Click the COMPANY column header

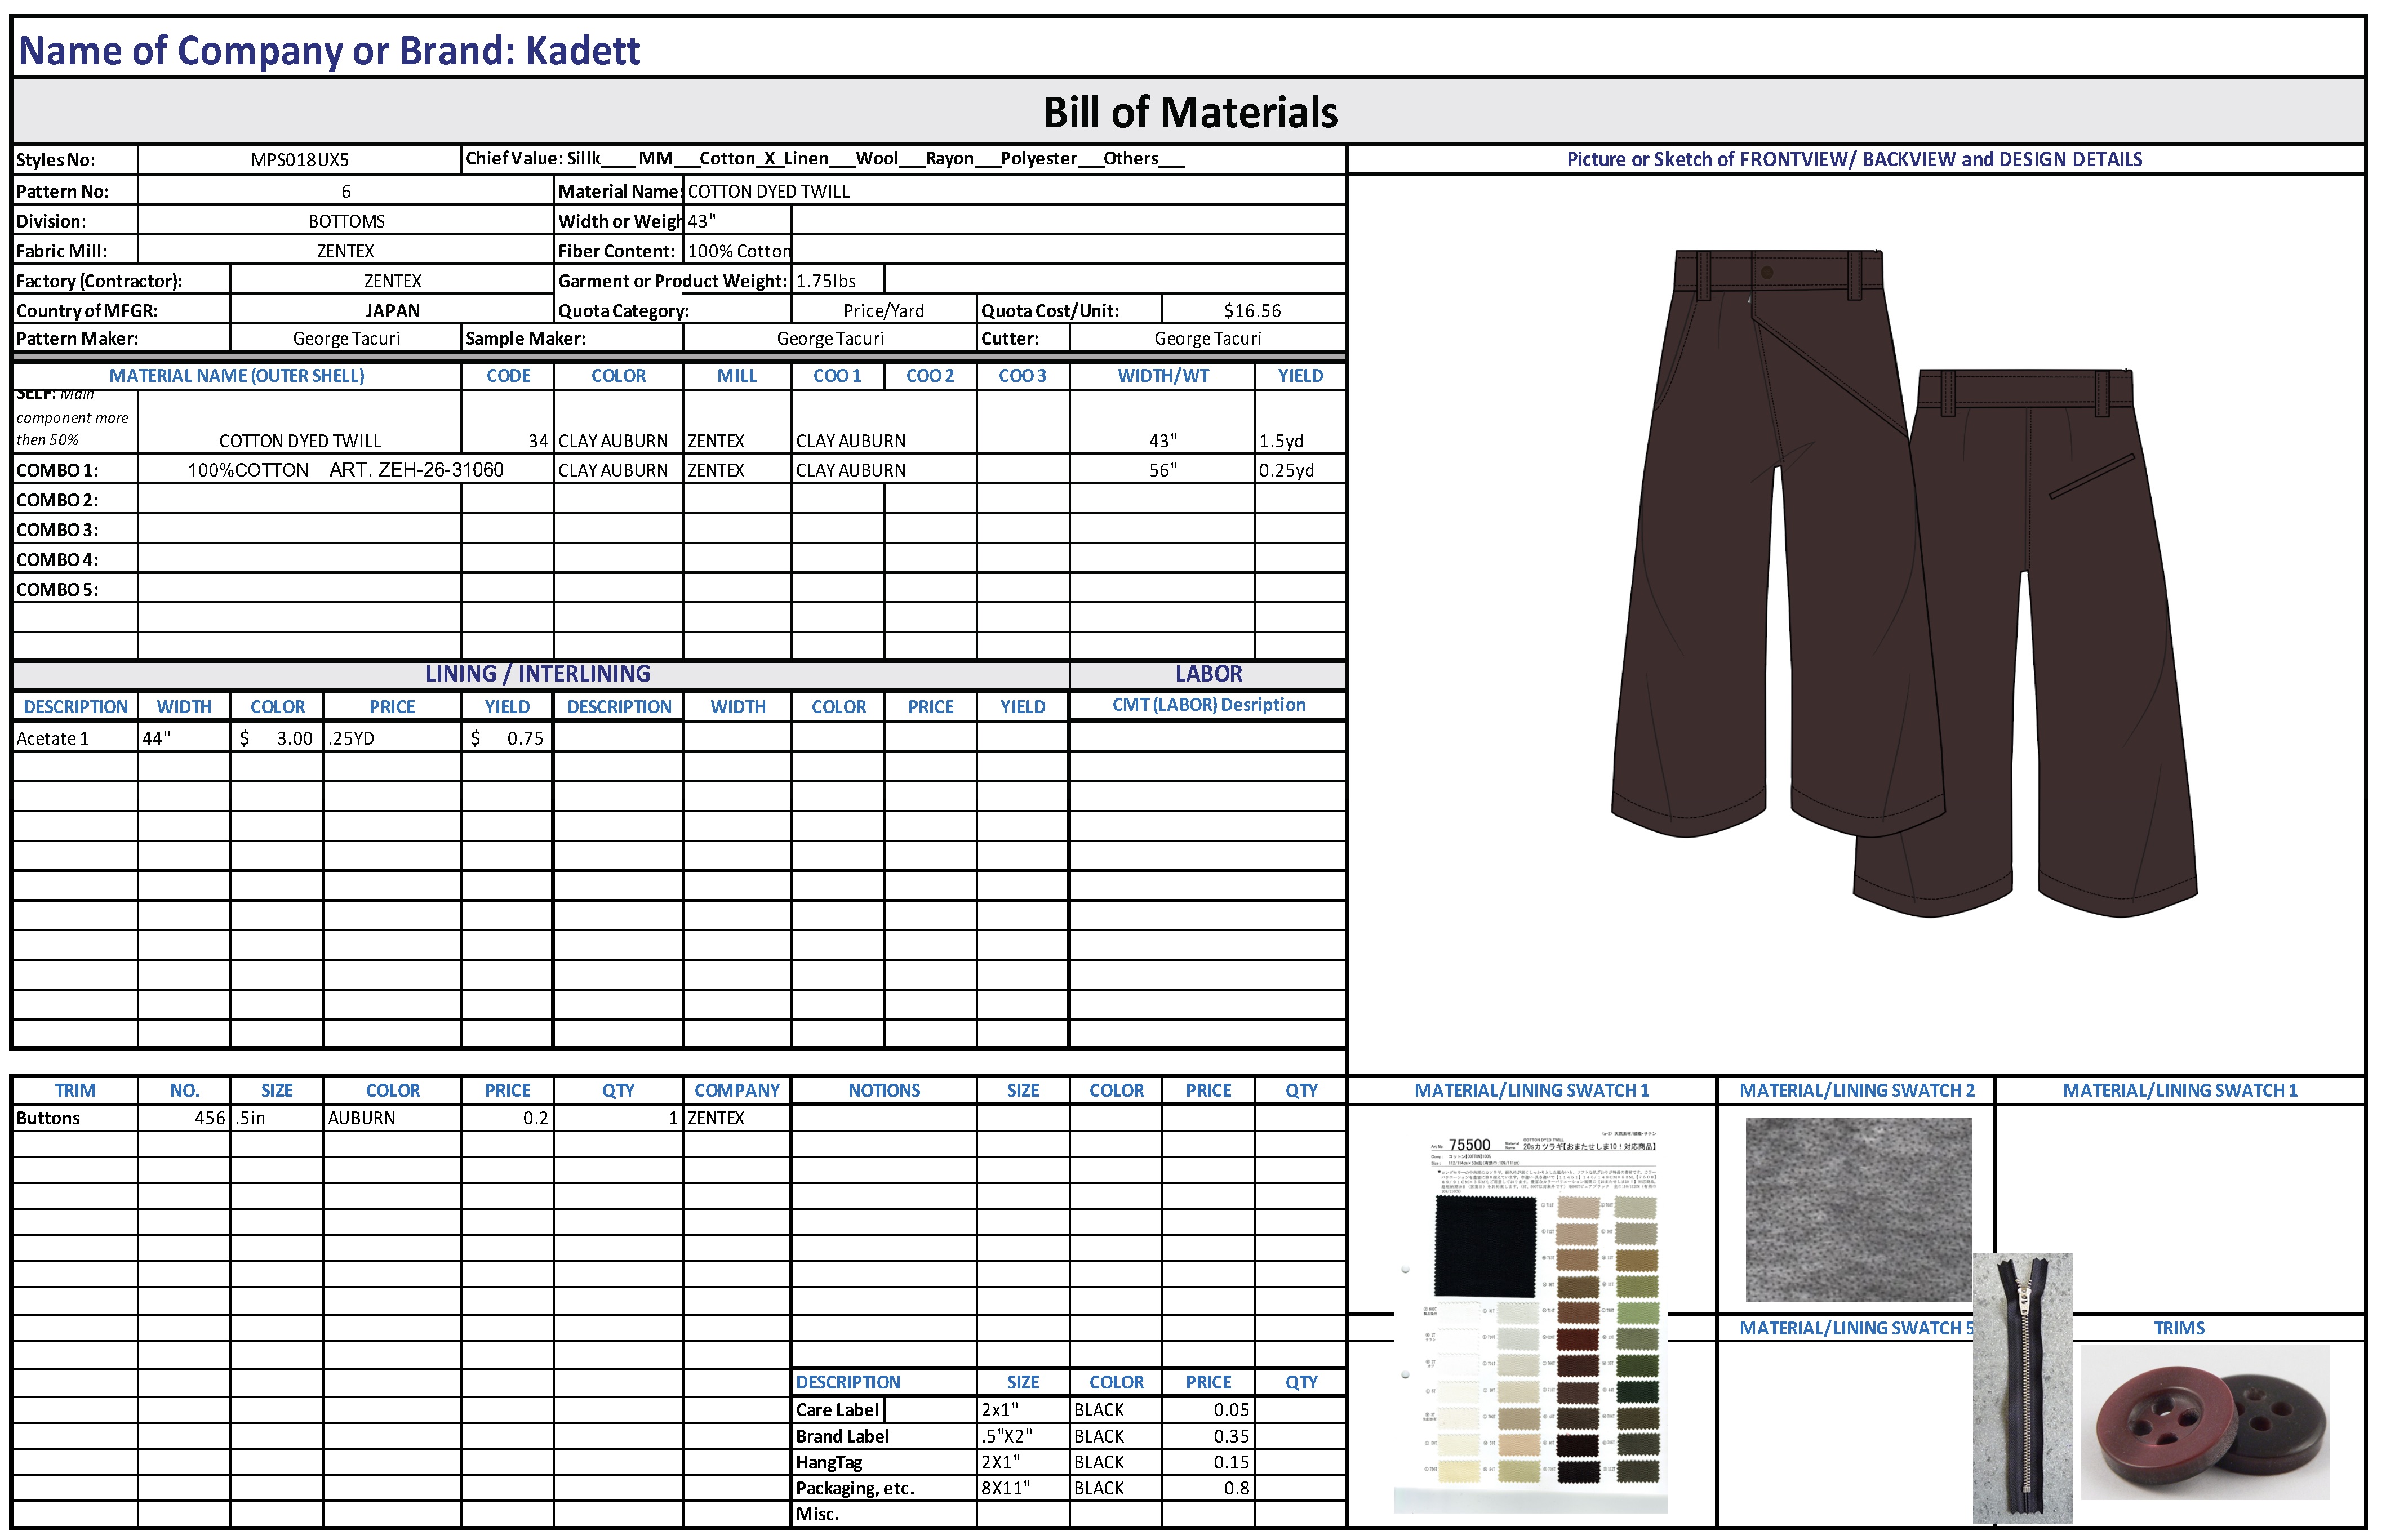point(737,1091)
